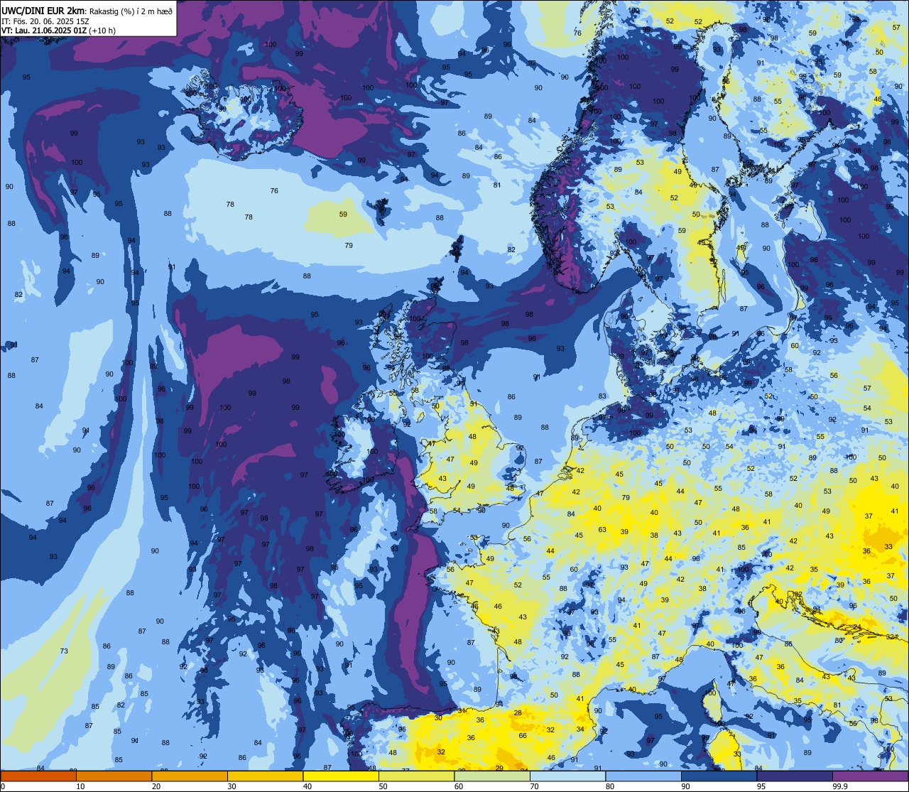Select the 60–70% pale green legend segment
The width and height of the screenshot is (909, 792).
click(x=491, y=776)
